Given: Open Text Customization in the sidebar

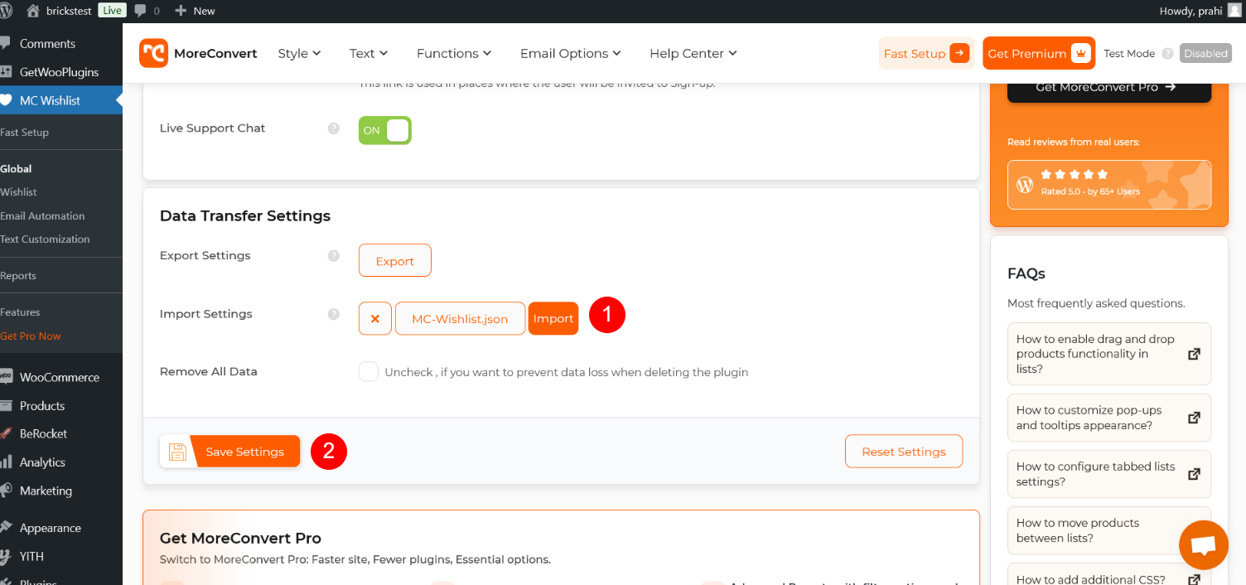Looking at the screenshot, I should (45, 239).
